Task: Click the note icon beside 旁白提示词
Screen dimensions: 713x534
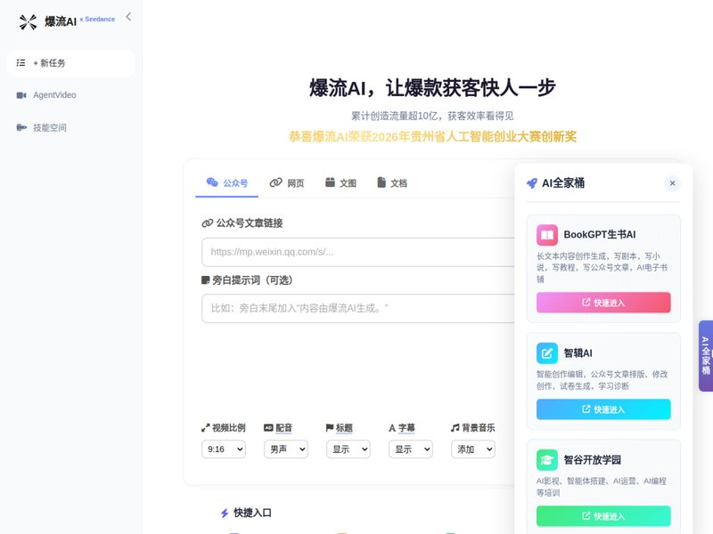Action: pyautogui.click(x=206, y=280)
